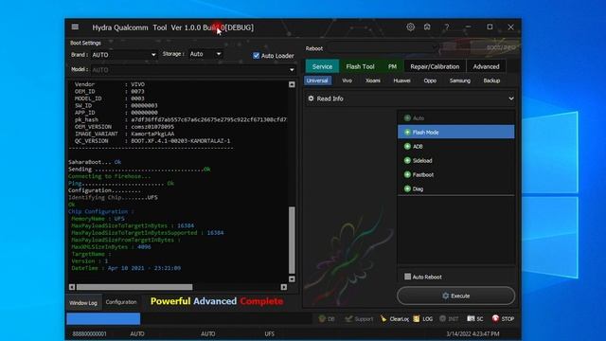Click the home icon in title bar

pyautogui.click(x=427, y=27)
